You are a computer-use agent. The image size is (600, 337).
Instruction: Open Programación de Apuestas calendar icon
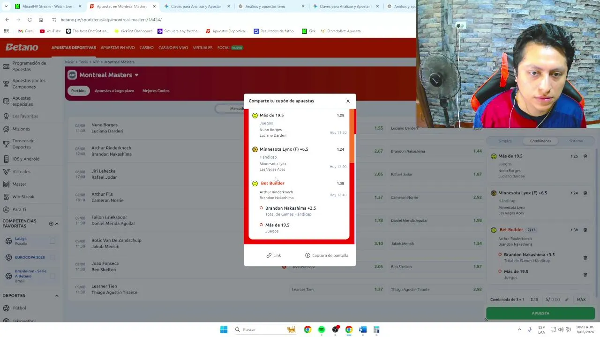pyautogui.click(x=6, y=66)
